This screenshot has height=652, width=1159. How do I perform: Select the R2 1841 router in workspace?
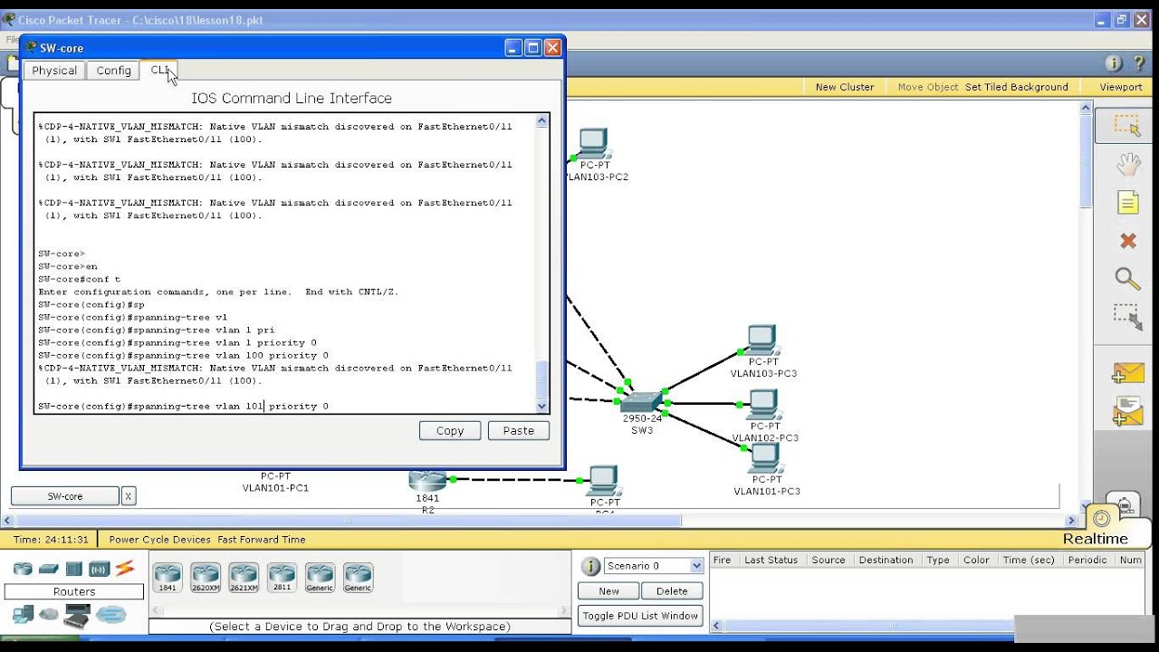(x=427, y=480)
